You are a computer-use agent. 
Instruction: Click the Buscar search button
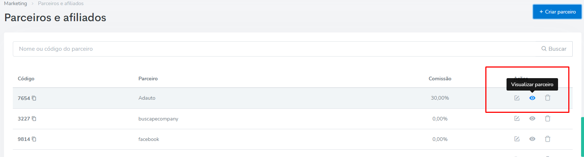click(554, 49)
